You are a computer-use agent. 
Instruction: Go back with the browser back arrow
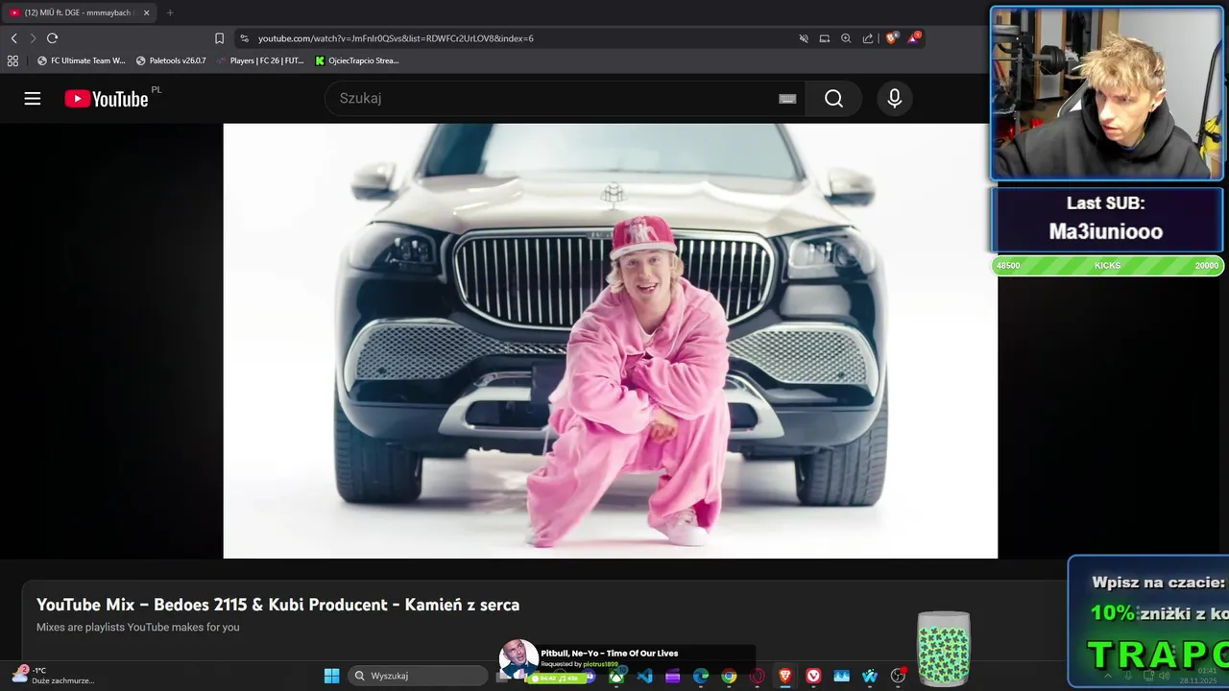pos(14,38)
